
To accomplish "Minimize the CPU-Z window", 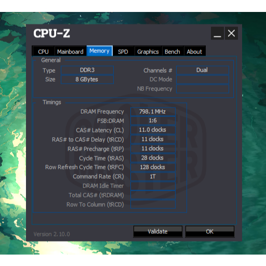I will (x=217, y=33).
